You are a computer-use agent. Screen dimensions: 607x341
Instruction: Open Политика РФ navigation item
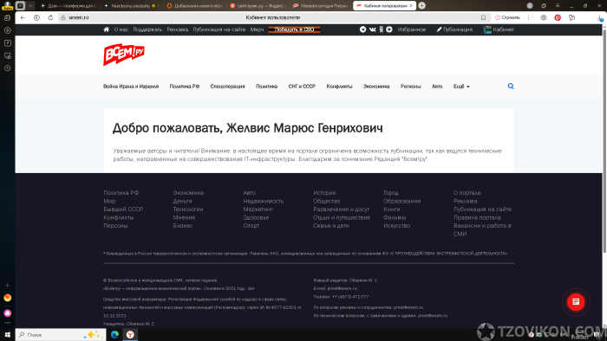tap(184, 87)
